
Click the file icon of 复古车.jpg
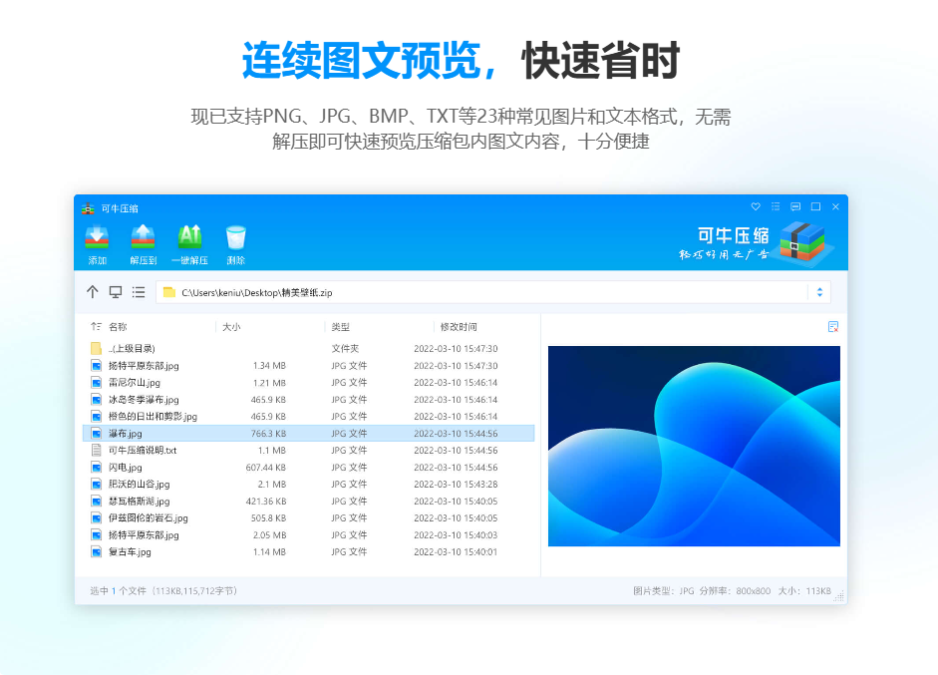tap(97, 551)
